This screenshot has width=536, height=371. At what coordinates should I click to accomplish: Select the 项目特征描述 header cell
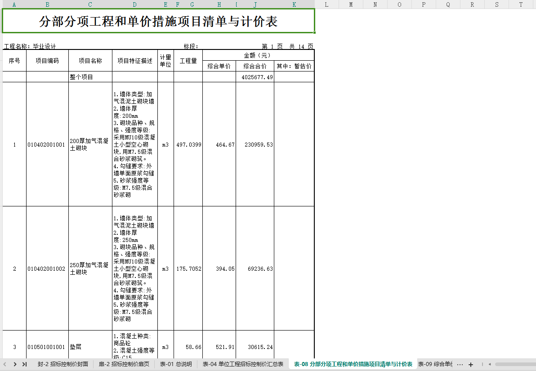135,61
